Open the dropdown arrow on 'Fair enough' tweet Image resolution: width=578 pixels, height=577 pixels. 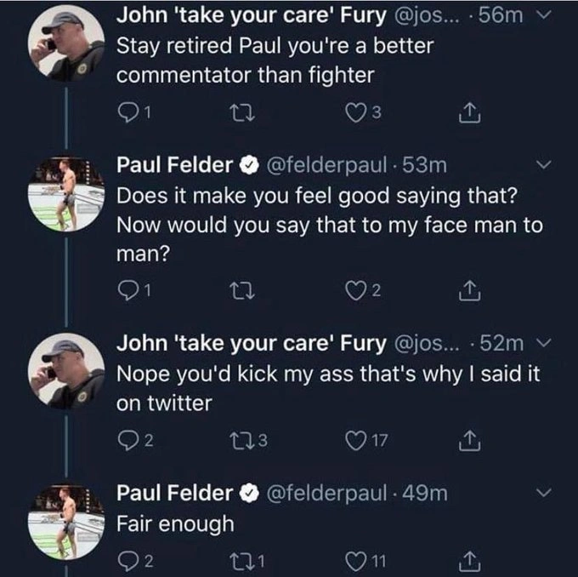click(546, 493)
